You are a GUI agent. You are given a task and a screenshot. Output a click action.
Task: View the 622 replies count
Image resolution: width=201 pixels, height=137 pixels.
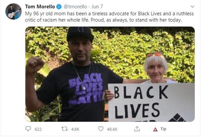pyautogui.click(x=38, y=129)
